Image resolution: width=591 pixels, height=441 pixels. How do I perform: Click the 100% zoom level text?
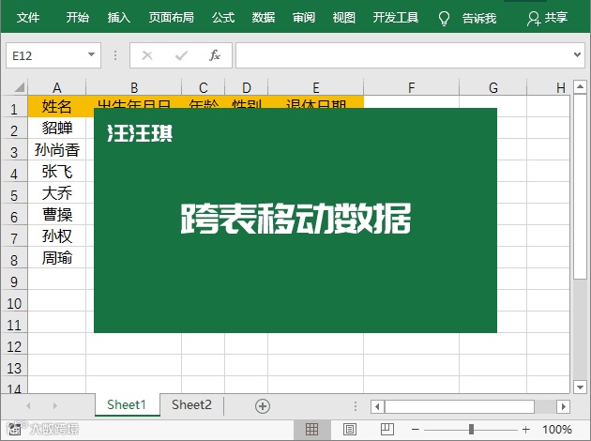(556, 429)
